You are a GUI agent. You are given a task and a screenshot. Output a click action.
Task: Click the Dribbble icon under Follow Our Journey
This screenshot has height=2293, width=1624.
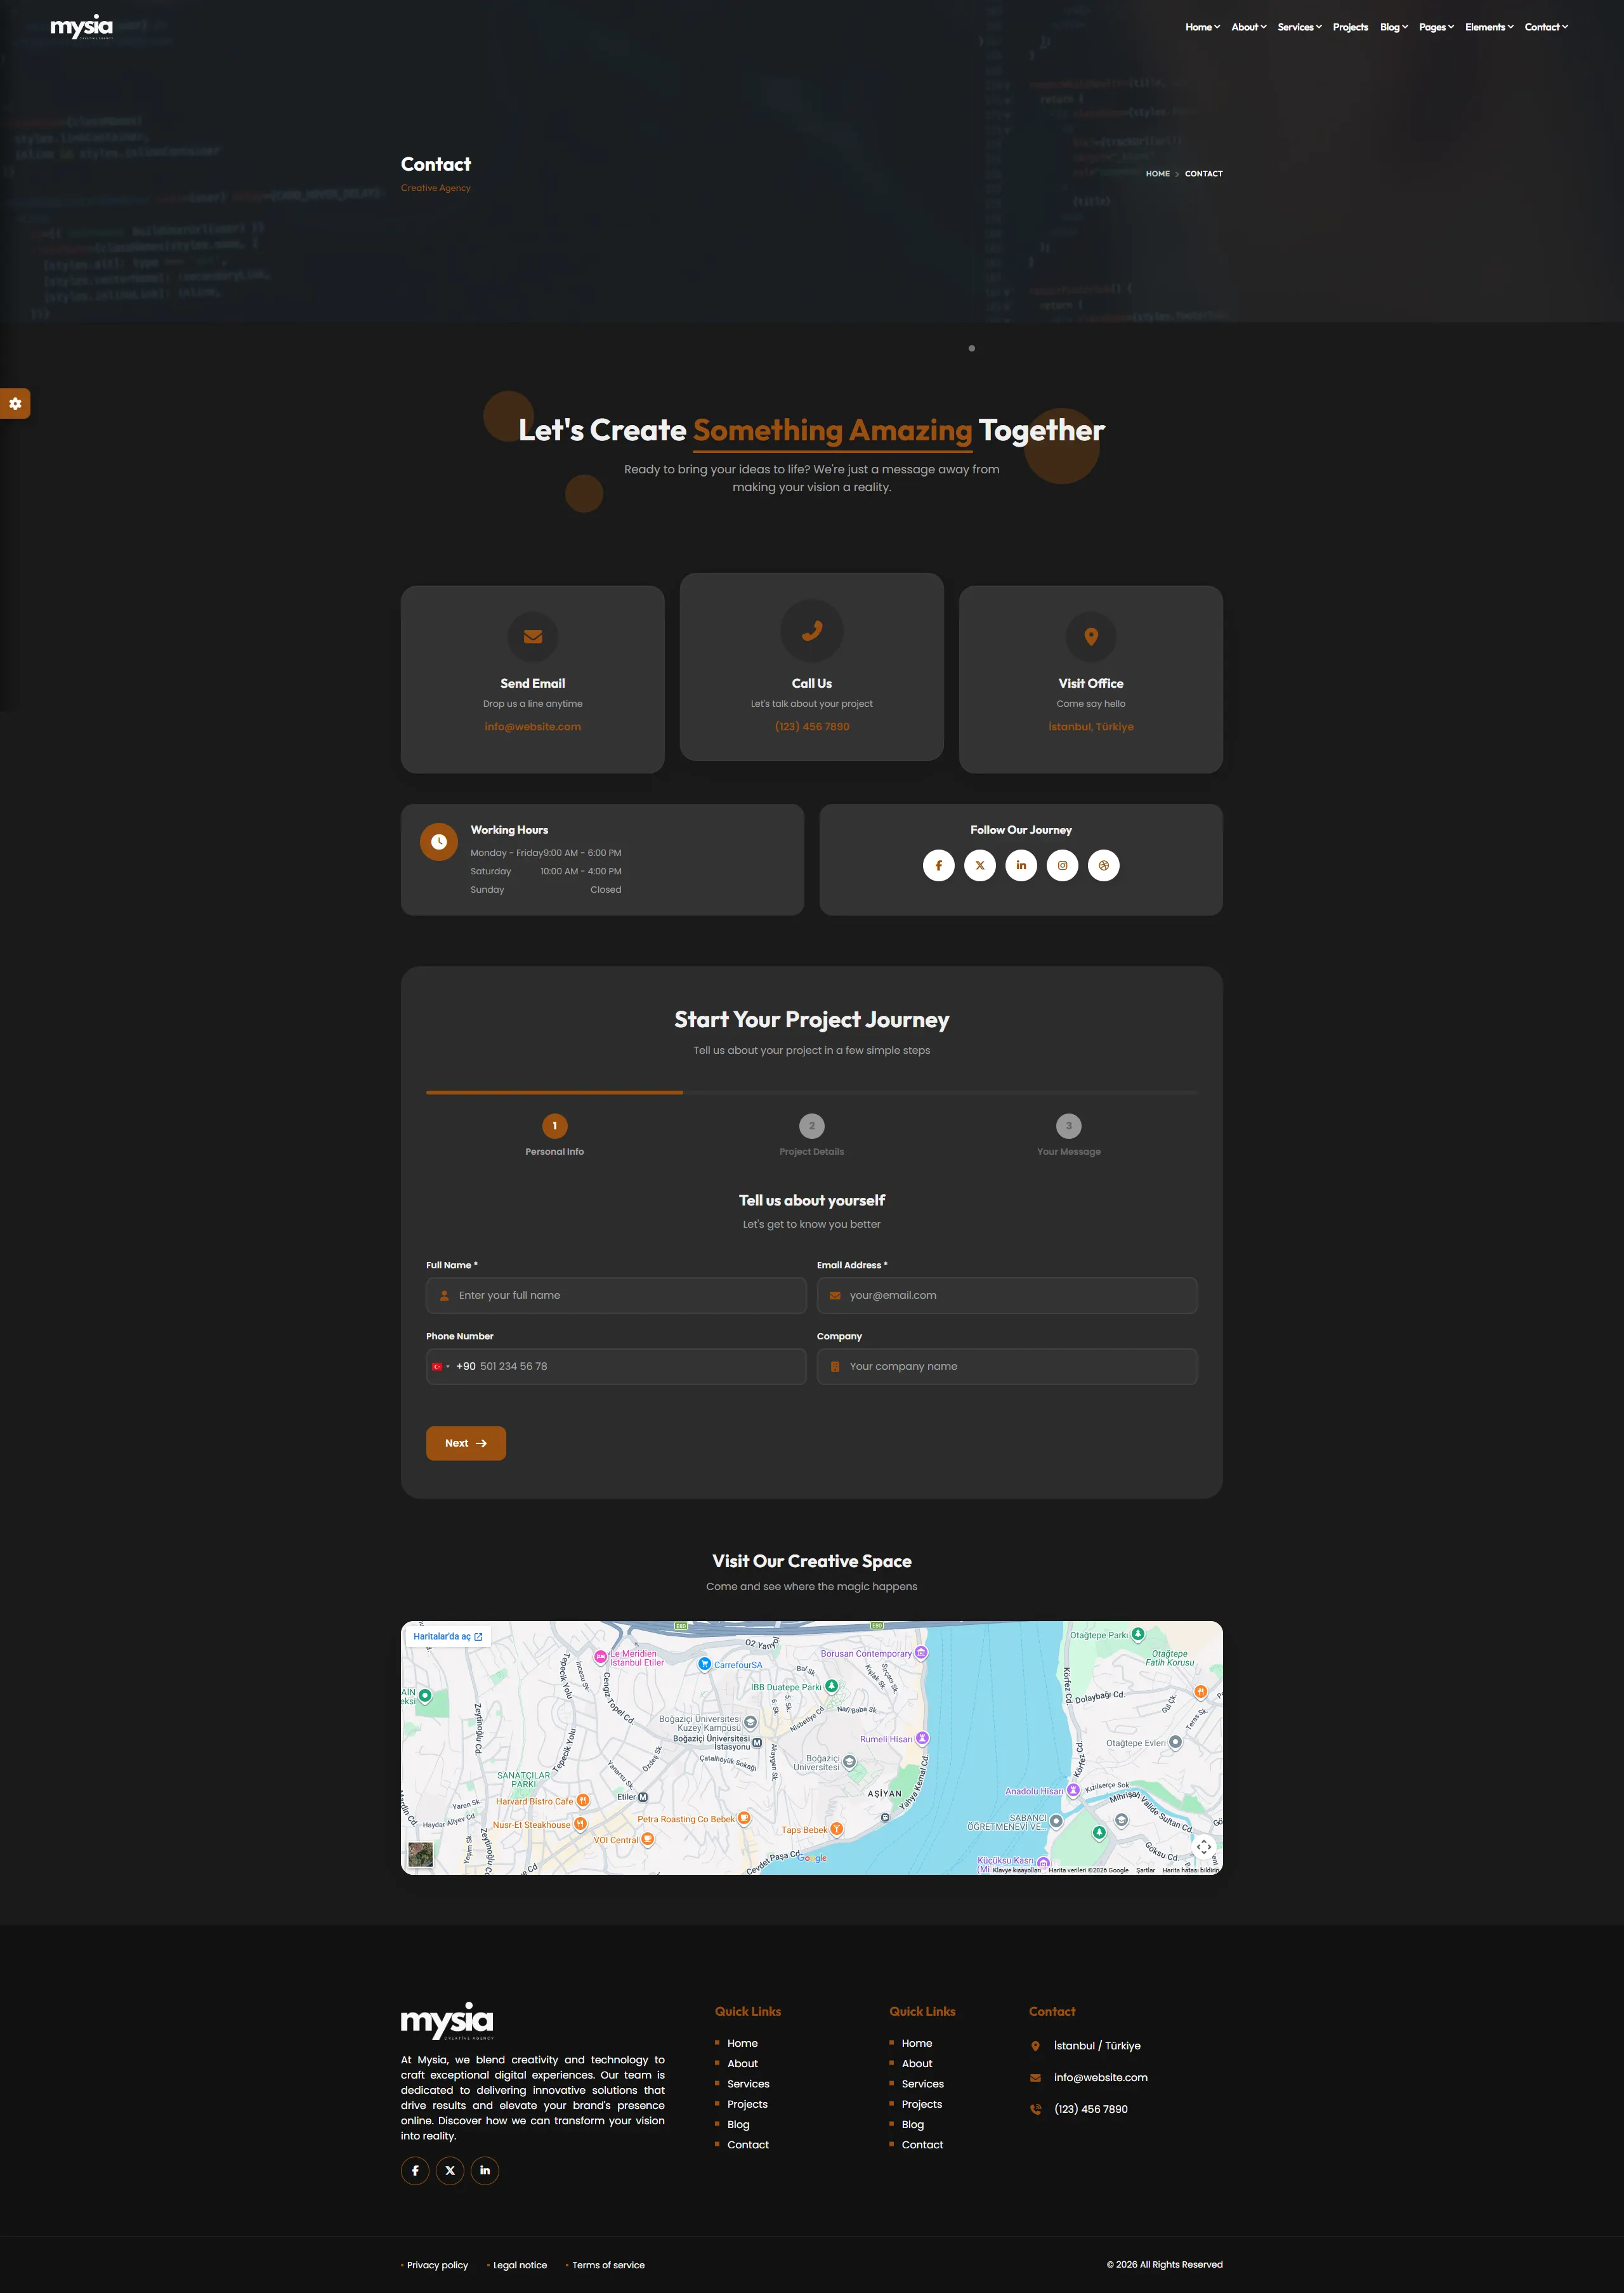click(1104, 865)
